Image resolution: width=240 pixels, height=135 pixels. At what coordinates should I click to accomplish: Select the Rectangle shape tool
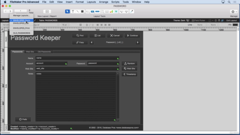[x=82, y=12]
